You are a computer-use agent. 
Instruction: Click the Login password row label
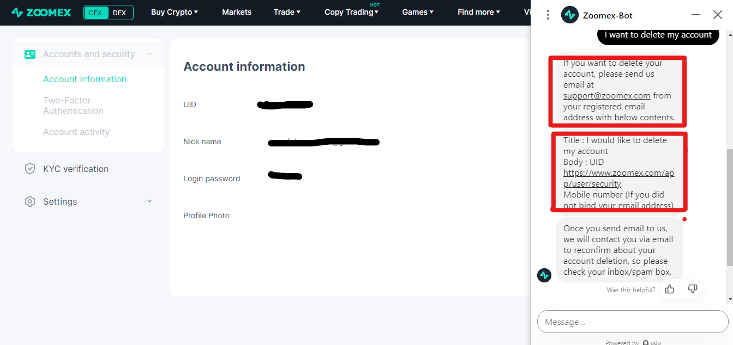click(x=212, y=178)
